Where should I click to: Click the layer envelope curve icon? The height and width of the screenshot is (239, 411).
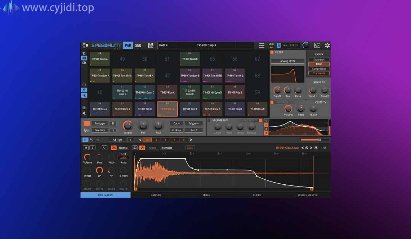click(104, 148)
